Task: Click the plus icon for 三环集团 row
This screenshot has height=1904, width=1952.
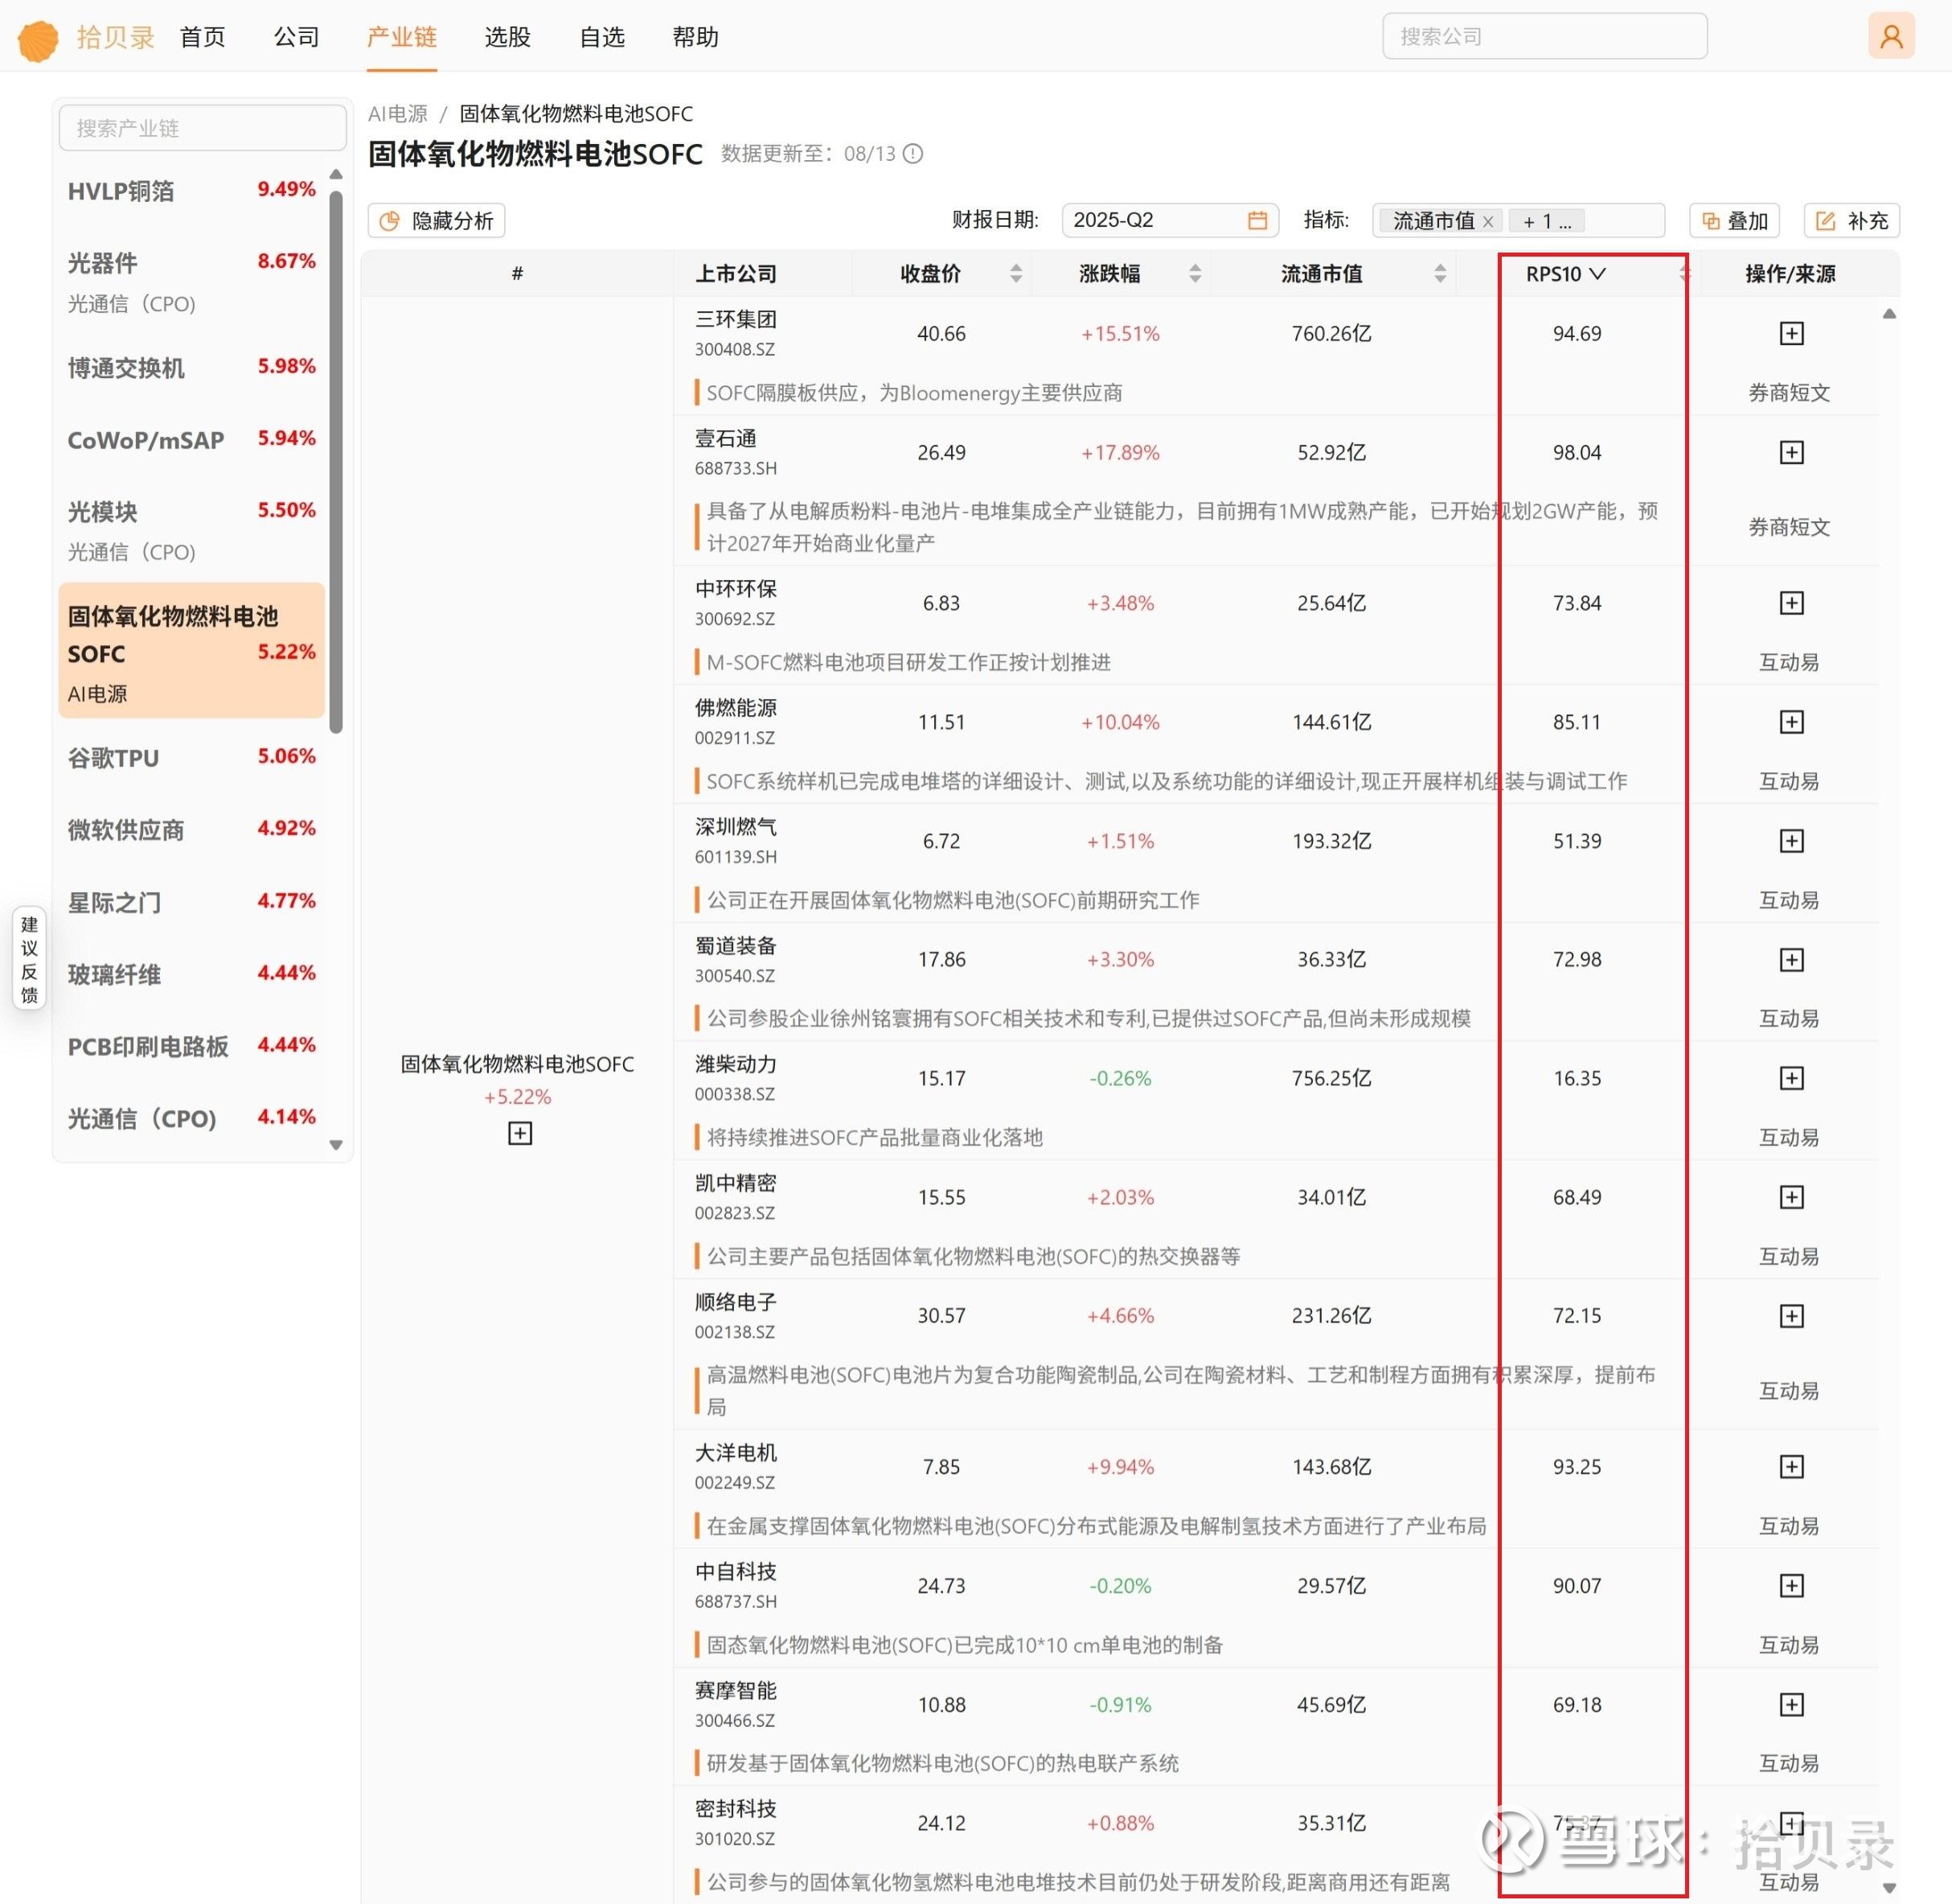Action: 1791,334
